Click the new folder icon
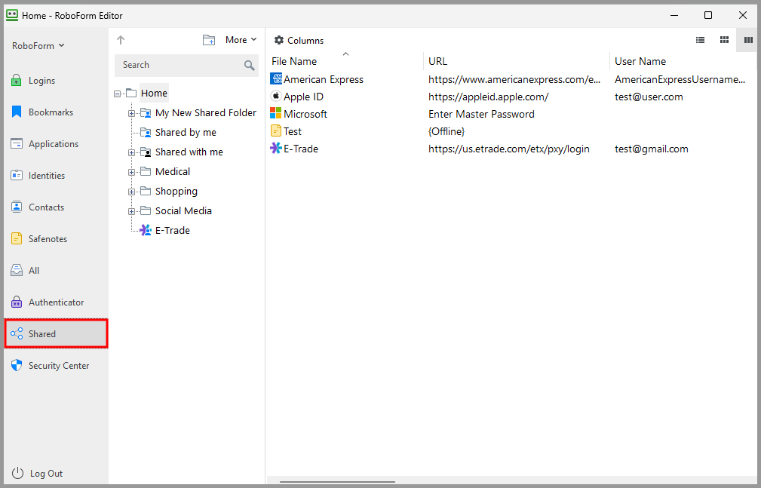The height and width of the screenshot is (488, 761). (x=209, y=40)
